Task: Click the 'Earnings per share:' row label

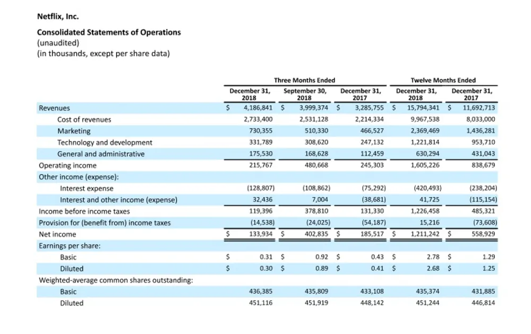Action: [x=70, y=246]
